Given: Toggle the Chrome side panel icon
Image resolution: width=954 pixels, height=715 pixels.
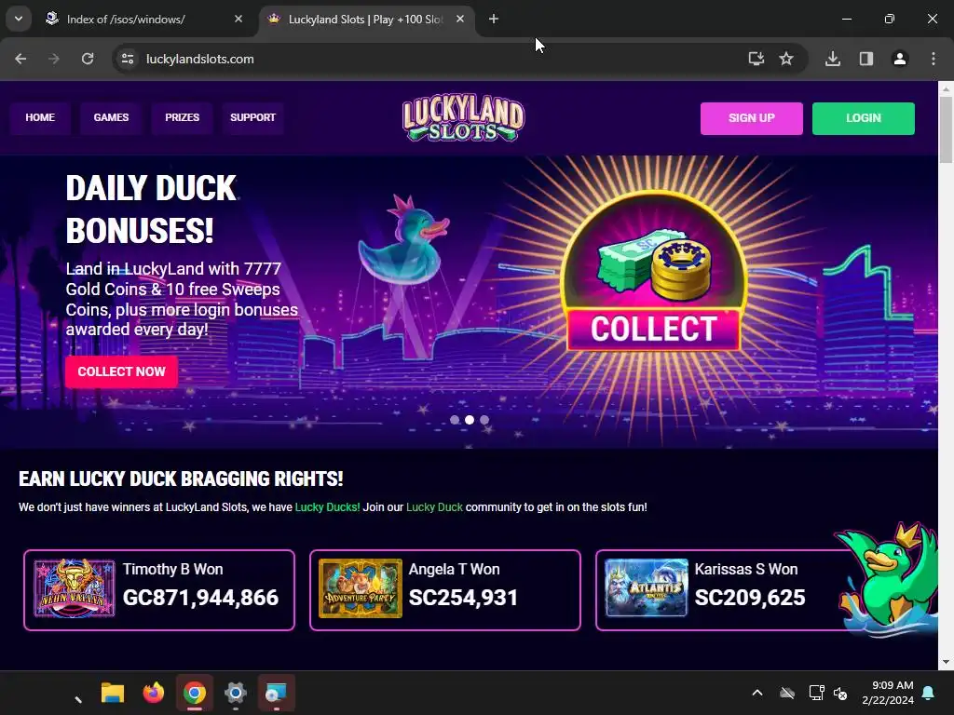Looking at the screenshot, I should (x=866, y=59).
